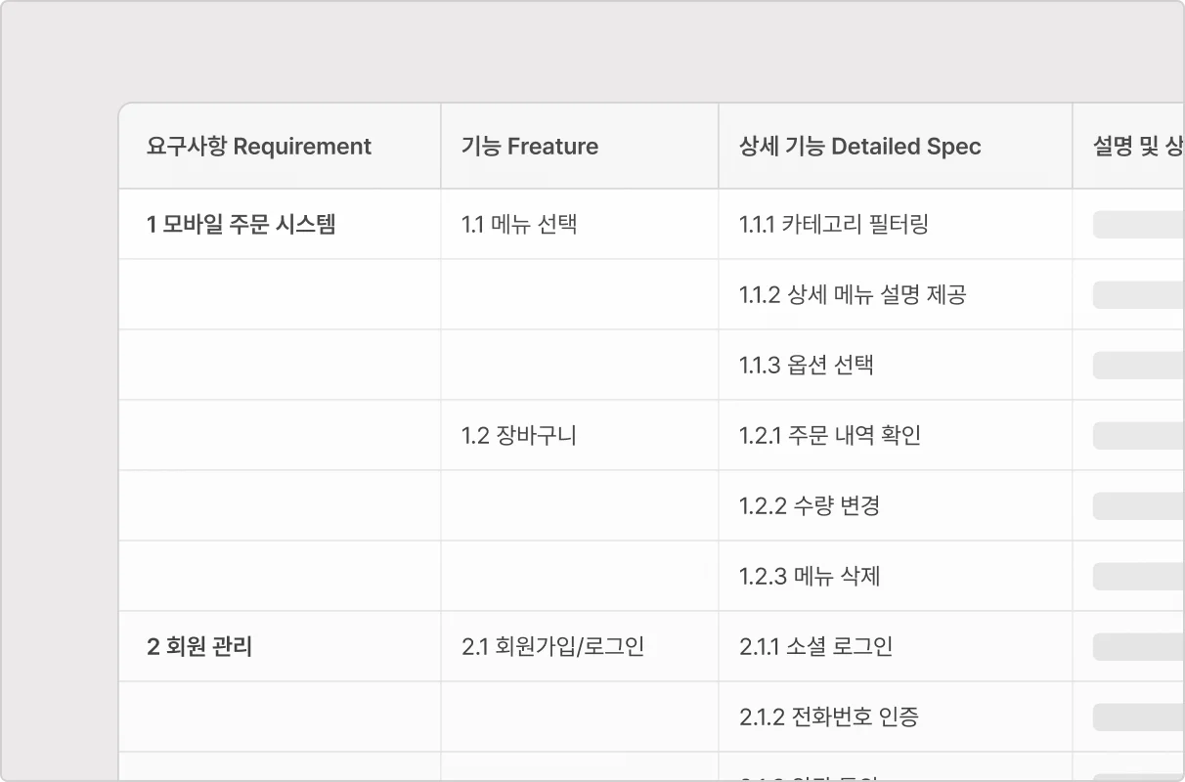Select the 1 모바일 주문 시스템 cell

pyautogui.click(x=241, y=225)
